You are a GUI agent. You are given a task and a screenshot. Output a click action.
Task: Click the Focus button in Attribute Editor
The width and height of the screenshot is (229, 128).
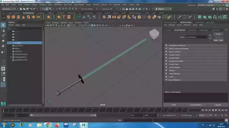tap(218, 34)
